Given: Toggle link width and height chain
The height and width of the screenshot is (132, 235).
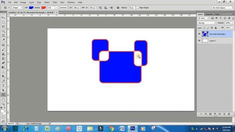Looking at the screenshot, I should click(x=83, y=8).
